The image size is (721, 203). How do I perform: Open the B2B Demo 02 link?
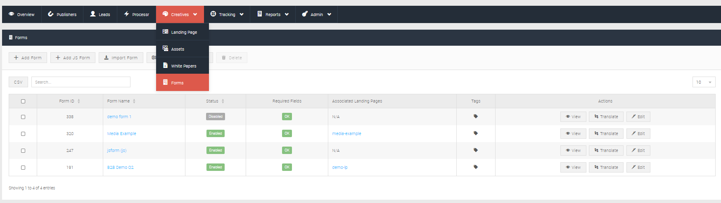click(x=120, y=167)
